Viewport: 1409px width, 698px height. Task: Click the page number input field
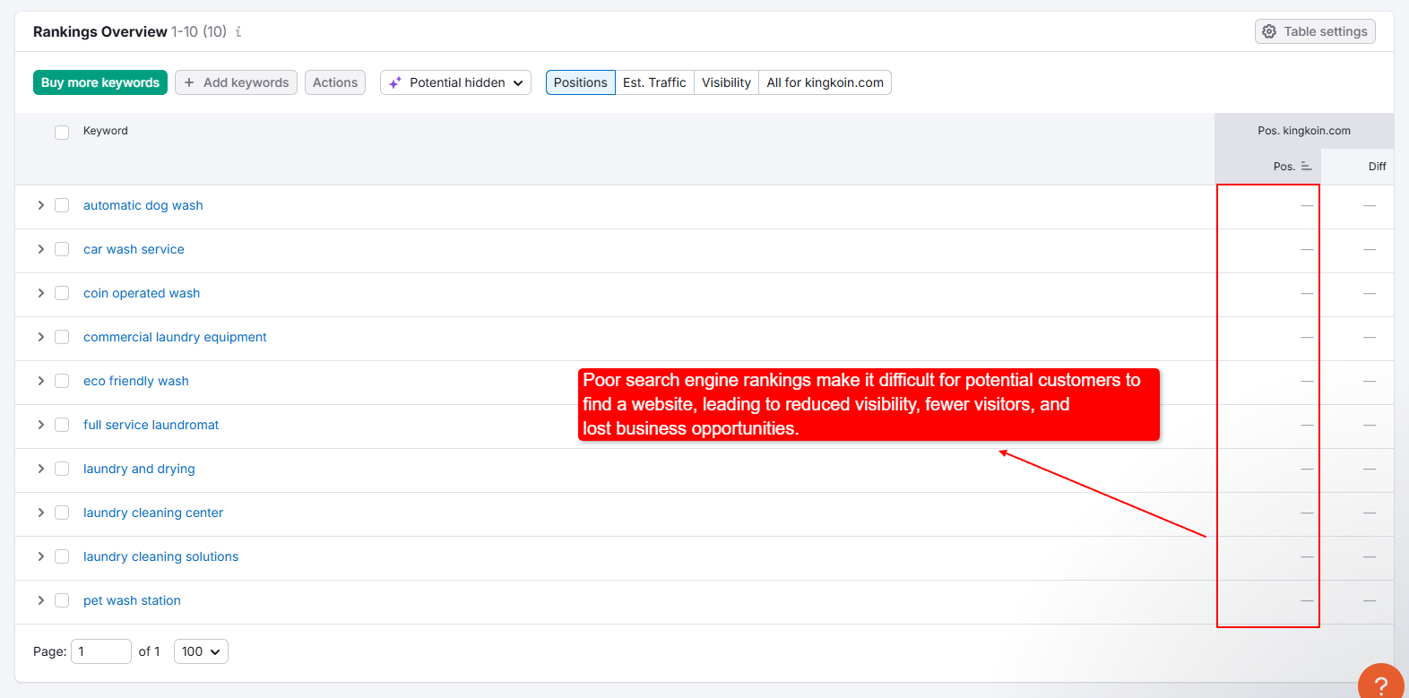tap(100, 651)
